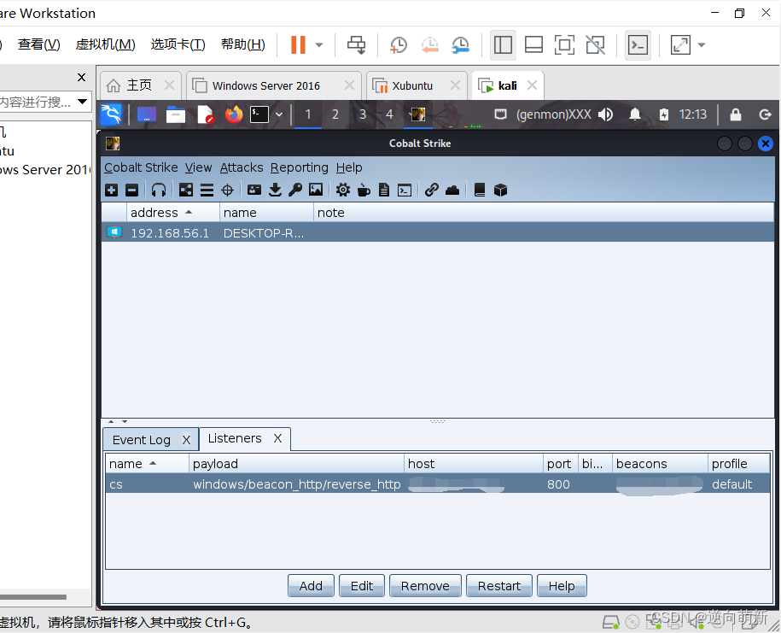
Task: Click the volume speaker icon in Kali panel
Action: pyautogui.click(x=606, y=114)
